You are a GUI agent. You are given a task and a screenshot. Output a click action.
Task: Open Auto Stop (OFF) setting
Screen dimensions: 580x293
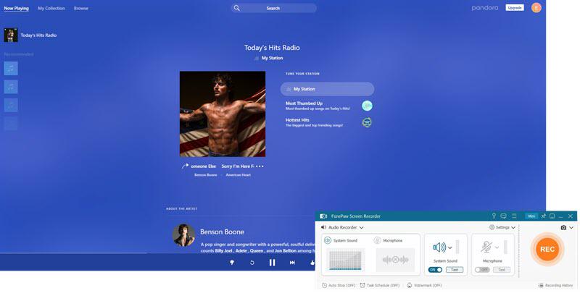point(339,285)
